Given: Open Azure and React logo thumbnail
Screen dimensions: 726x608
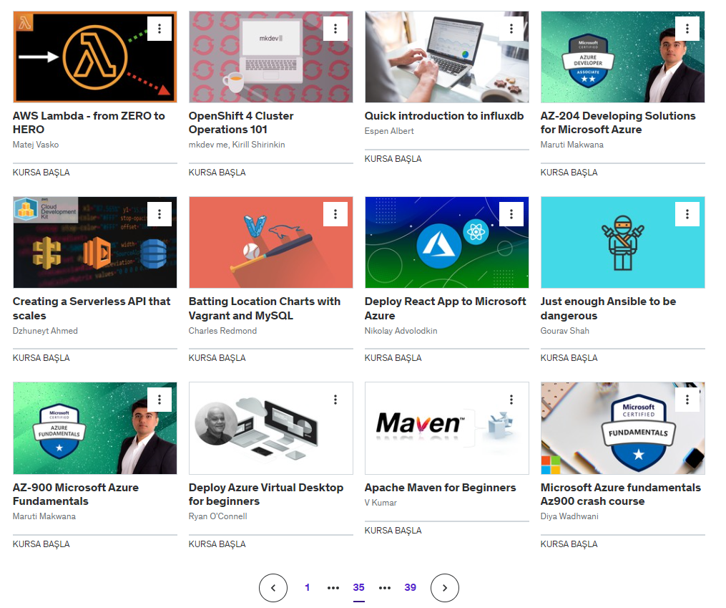Looking at the screenshot, I should click(x=447, y=242).
